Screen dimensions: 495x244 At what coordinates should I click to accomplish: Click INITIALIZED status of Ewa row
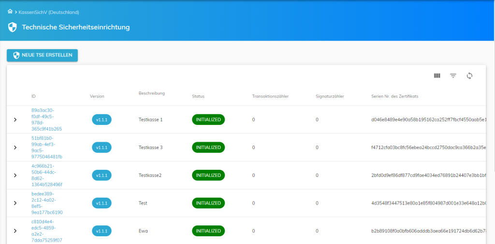(x=208, y=231)
